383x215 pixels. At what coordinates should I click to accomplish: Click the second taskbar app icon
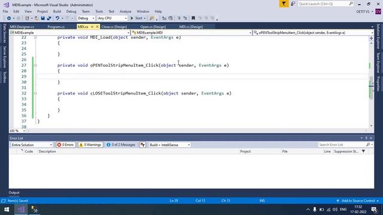pos(35,210)
